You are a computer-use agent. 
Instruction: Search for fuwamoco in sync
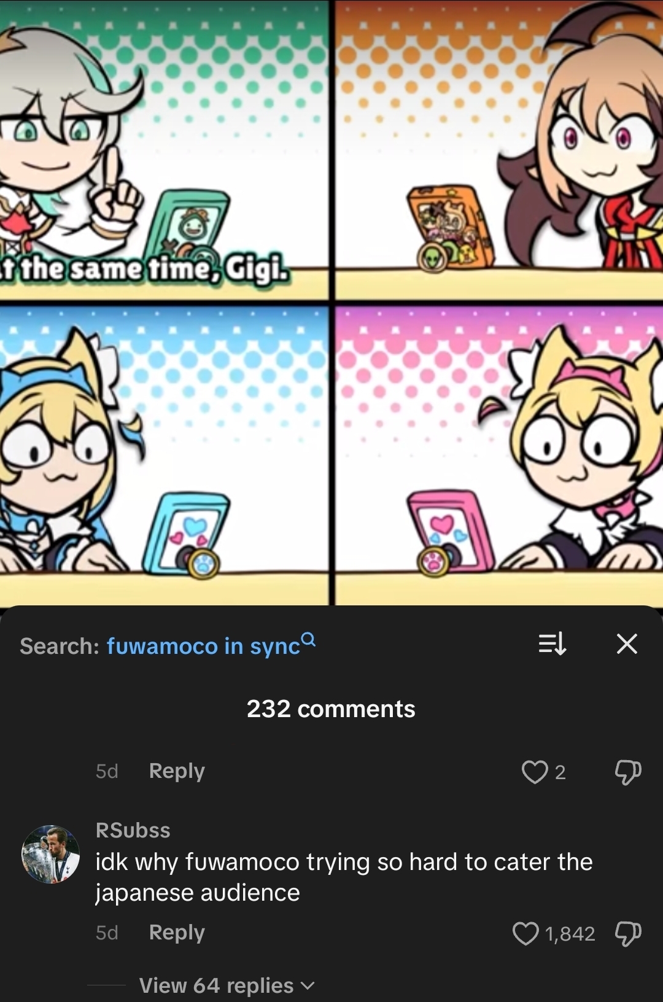(x=203, y=646)
